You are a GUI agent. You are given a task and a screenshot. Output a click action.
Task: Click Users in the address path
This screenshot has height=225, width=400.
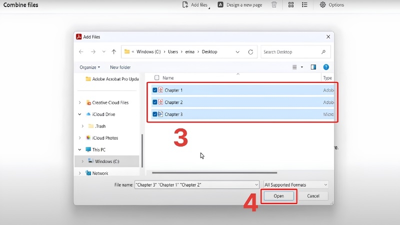pos(172,52)
